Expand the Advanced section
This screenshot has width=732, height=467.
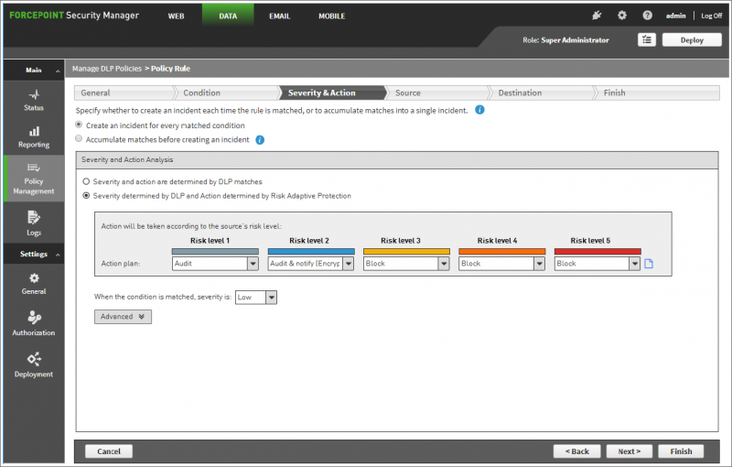(123, 317)
